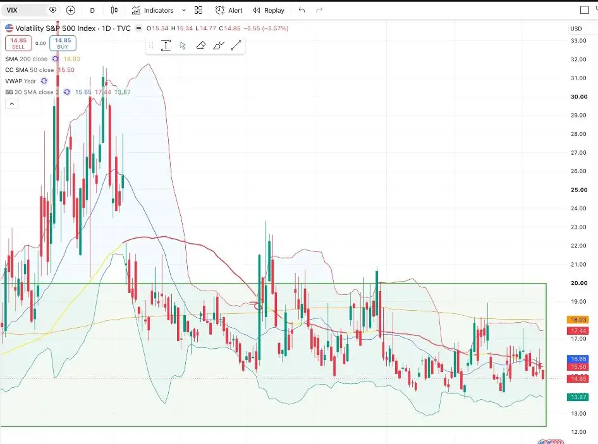Select the trend line tool
The height and width of the screenshot is (444, 598).
tap(236, 45)
